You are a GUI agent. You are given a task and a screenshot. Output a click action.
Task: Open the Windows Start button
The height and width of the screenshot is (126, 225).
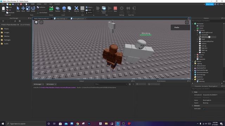(x=3, y=124)
